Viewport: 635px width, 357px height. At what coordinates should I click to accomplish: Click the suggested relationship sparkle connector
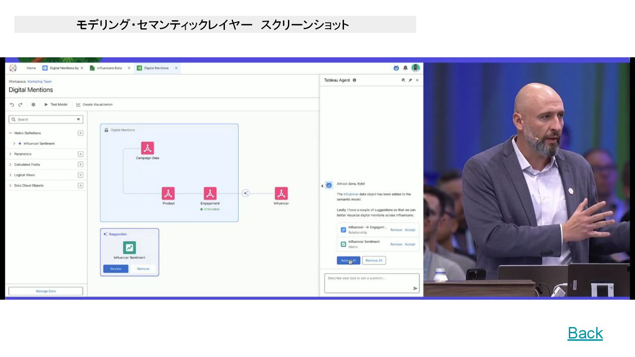[x=246, y=193]
